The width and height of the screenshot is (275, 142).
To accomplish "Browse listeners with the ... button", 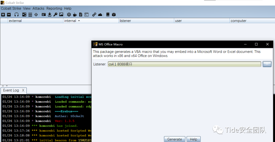I will coord(267,64).
